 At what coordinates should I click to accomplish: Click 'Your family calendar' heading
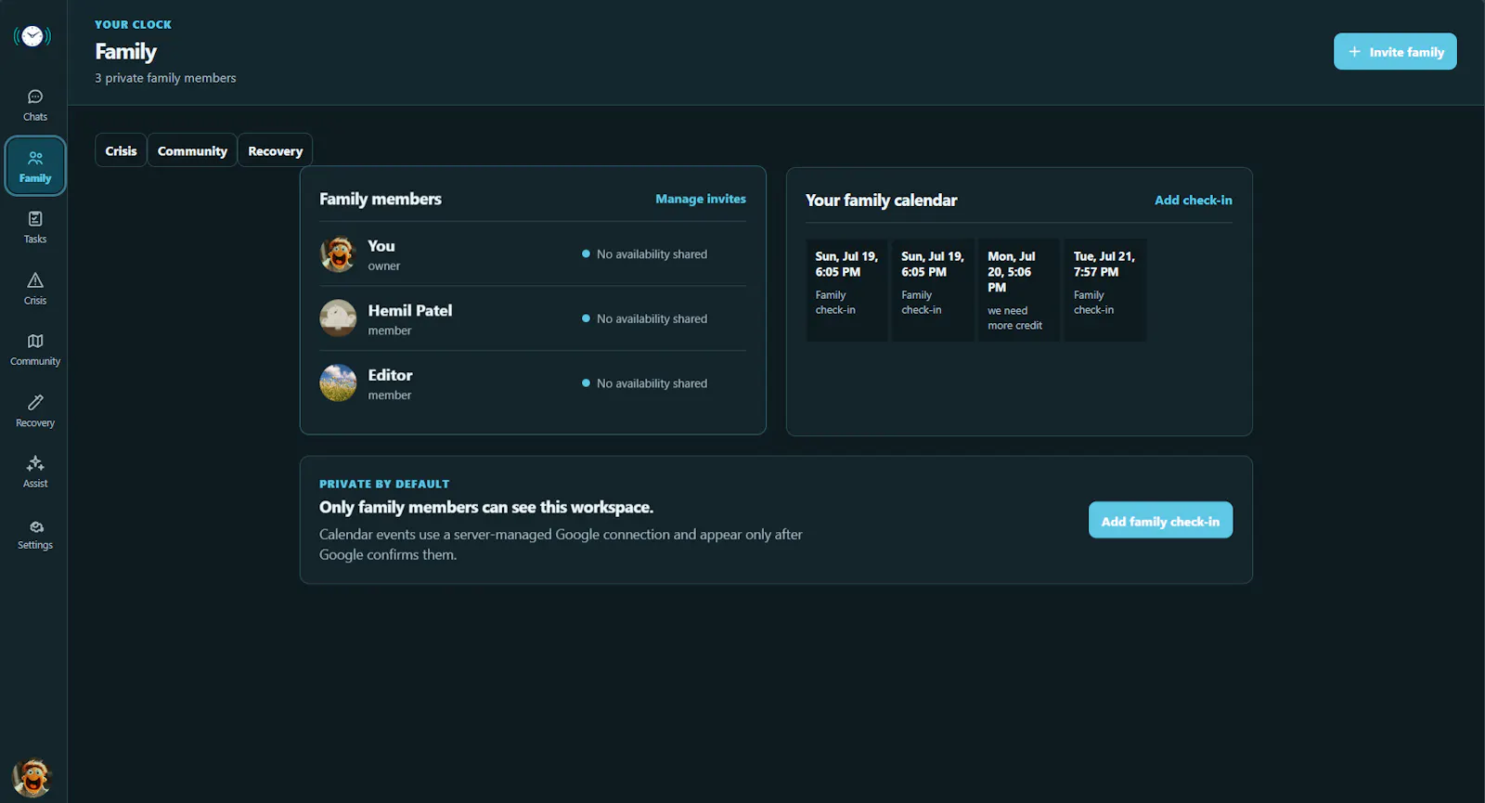click(x=881, y=201)
